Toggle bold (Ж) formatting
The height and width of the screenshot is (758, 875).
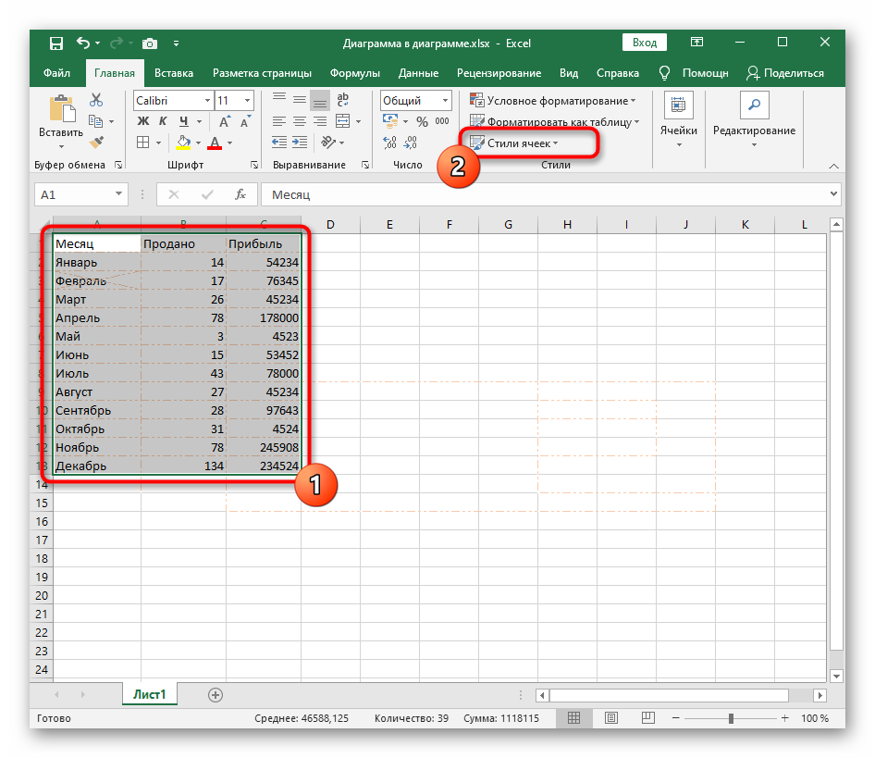point(142,121)
